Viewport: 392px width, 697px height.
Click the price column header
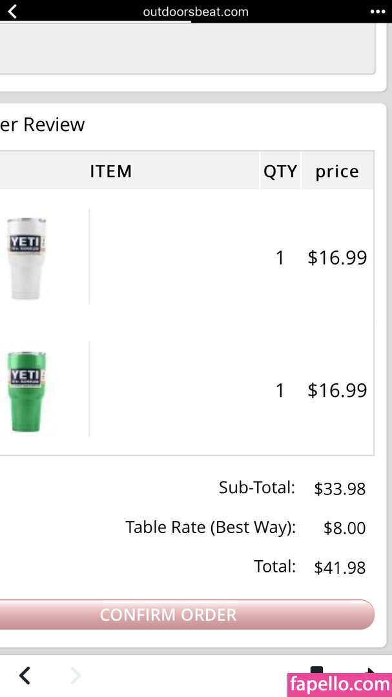click(337, 171)
